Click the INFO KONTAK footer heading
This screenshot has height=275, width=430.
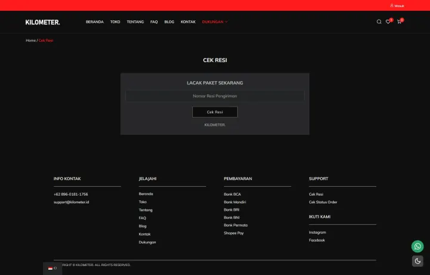click(67, 178)
